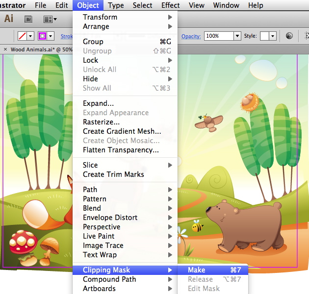Open the Window menu
309x294 pixels.
pos(226,5)
